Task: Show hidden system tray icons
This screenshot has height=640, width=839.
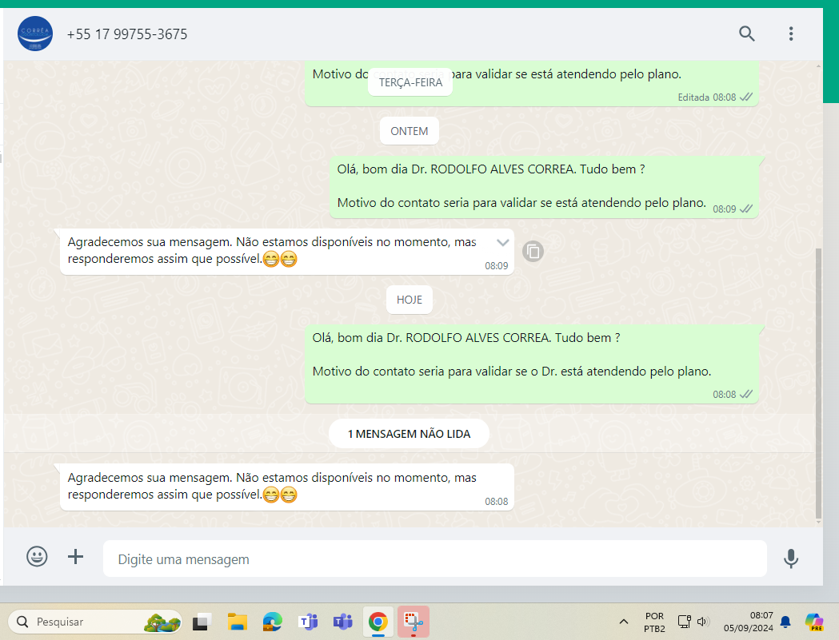Action: (x=624, y=622)
